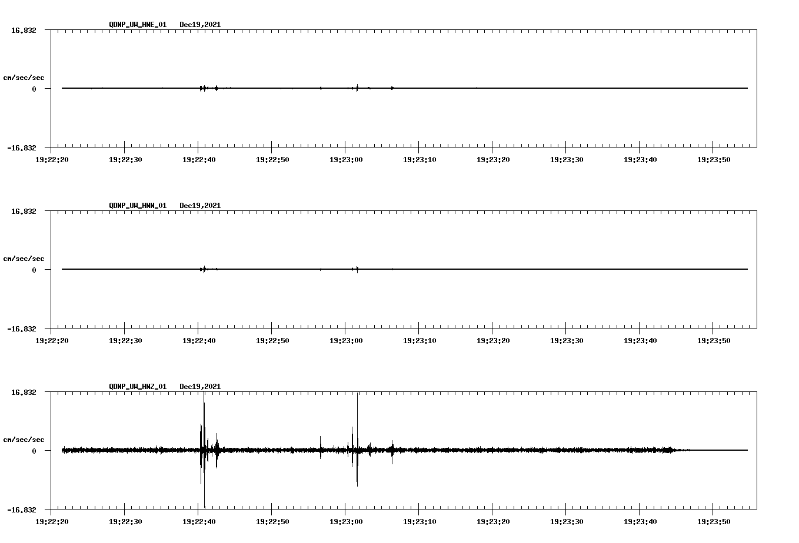Click the 0 baseline label on the HNN plot
This screenshot has width=799, height=543.
[34, 270]
